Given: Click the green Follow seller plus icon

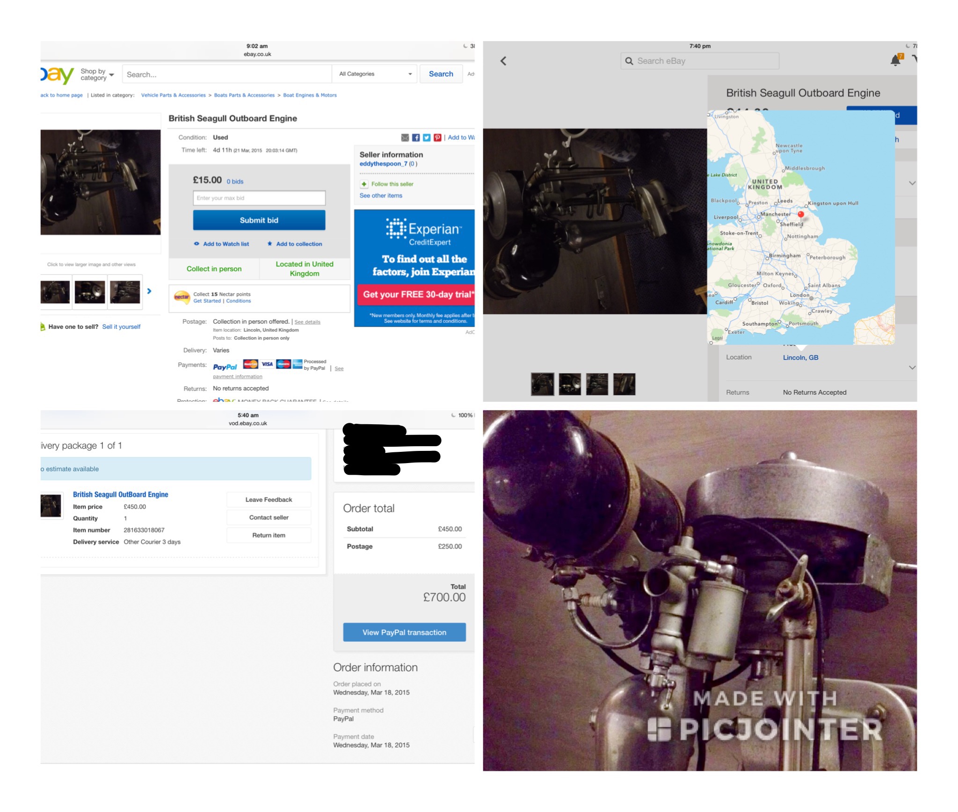Looking at the screenshot, I should [364, 184].
